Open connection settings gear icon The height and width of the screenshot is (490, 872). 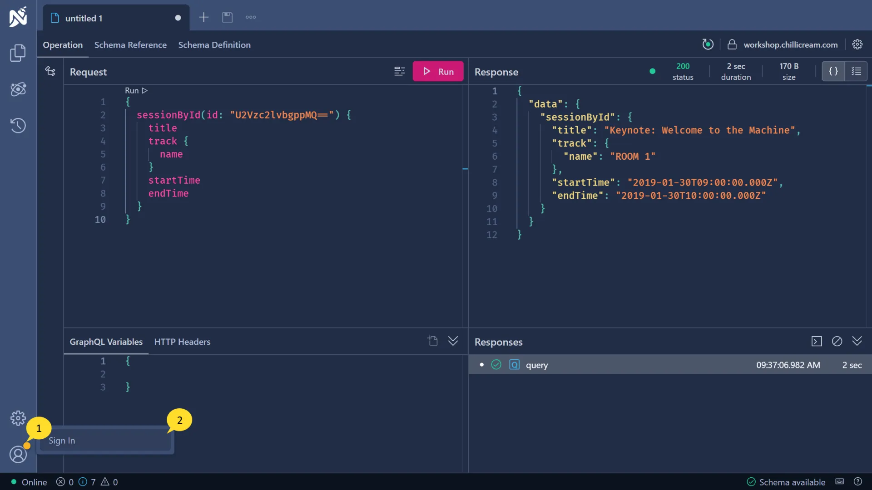coord(857,44)
